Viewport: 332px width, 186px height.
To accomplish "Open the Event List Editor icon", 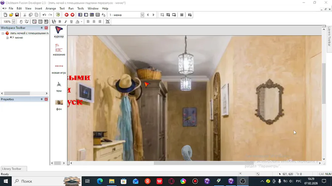I will point(98,15).
